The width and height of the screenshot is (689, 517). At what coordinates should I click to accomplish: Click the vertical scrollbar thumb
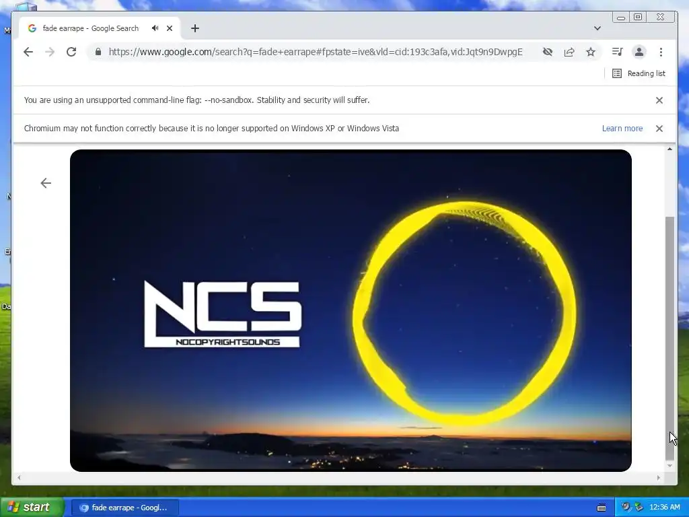click(669, 338)
